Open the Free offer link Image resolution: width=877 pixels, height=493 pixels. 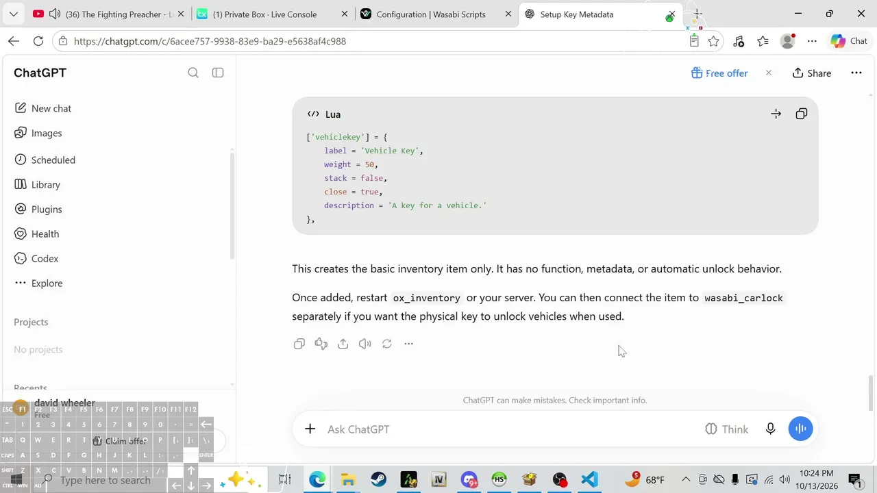(x=719, y=73)
